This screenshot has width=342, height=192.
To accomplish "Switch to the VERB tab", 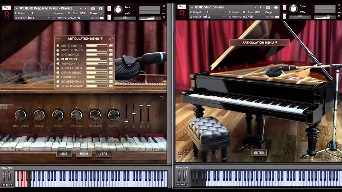I will click(103, 154).
